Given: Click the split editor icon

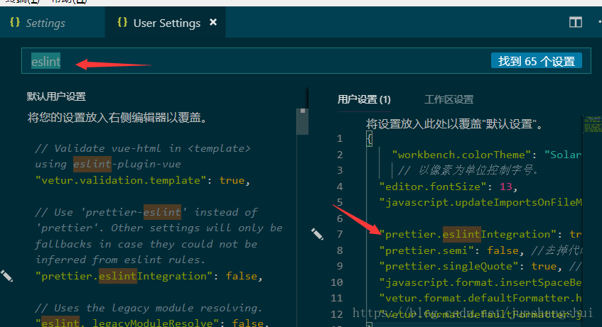Looking at the screenshot, I should pyautogui.click(x=576, y=23).
